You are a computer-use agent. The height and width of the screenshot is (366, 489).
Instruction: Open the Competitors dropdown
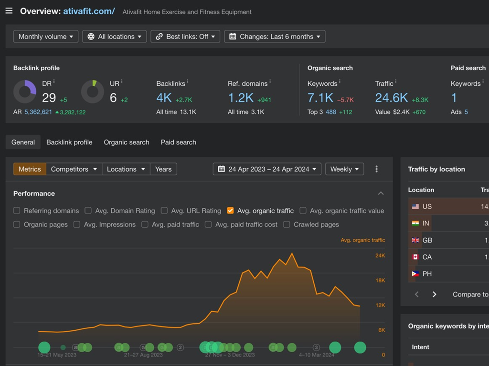(74, 169)
